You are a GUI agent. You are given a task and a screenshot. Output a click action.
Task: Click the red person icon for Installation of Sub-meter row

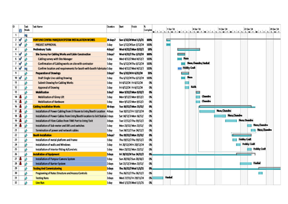[20, 125]
